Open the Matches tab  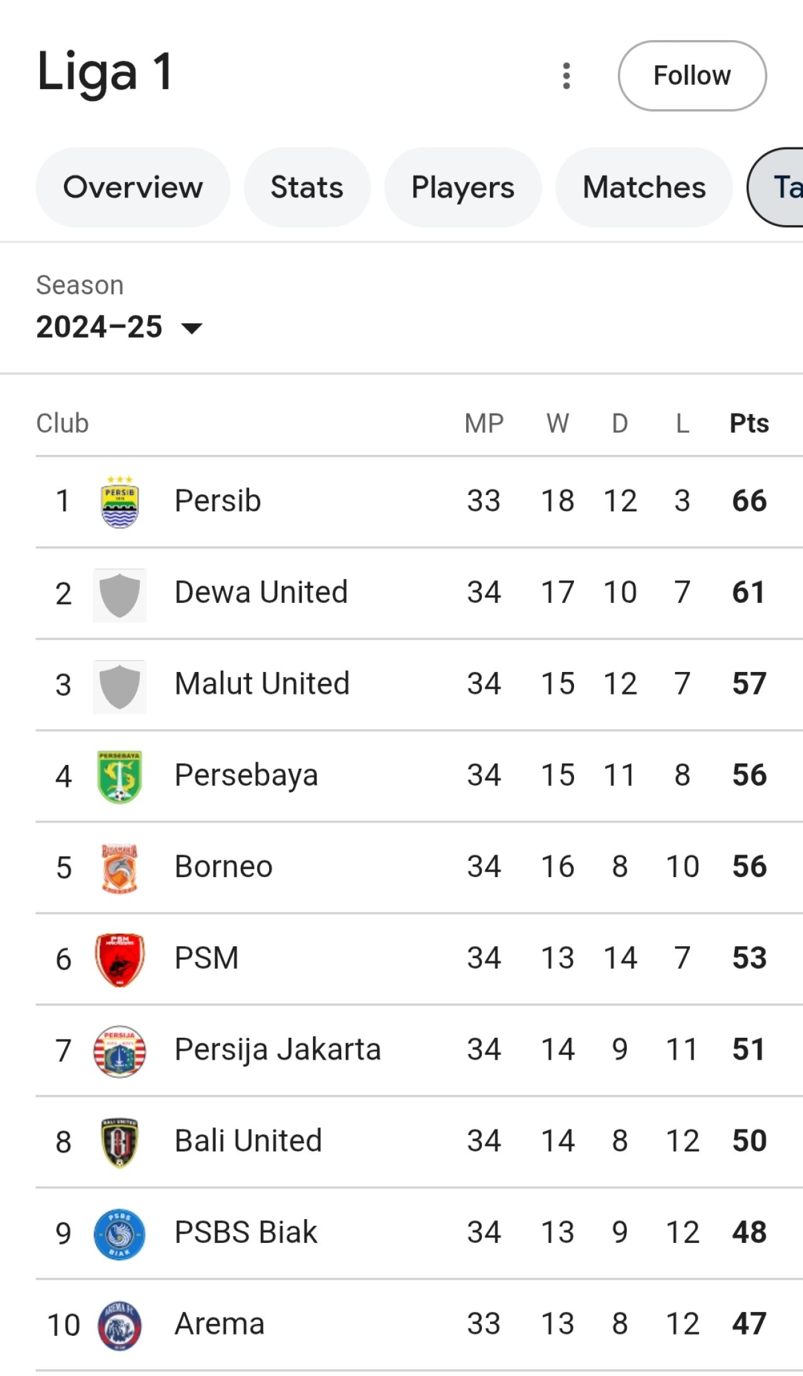pyautogui.click(x=644, y=187)
